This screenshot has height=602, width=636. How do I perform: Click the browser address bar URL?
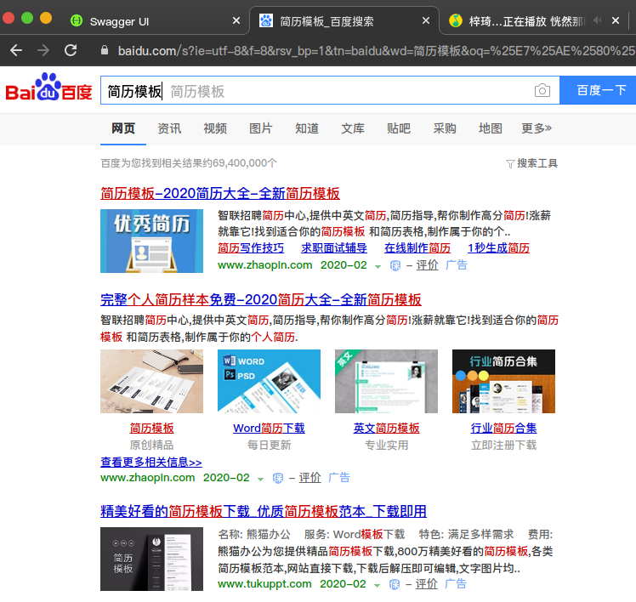pos(377,51)
